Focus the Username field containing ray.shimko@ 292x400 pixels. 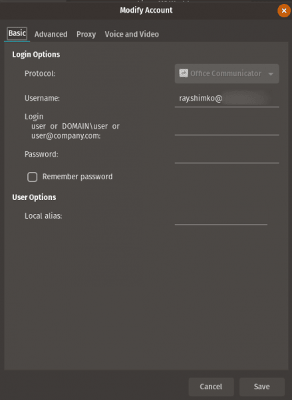pyautogui.click(x=227, y=99)
